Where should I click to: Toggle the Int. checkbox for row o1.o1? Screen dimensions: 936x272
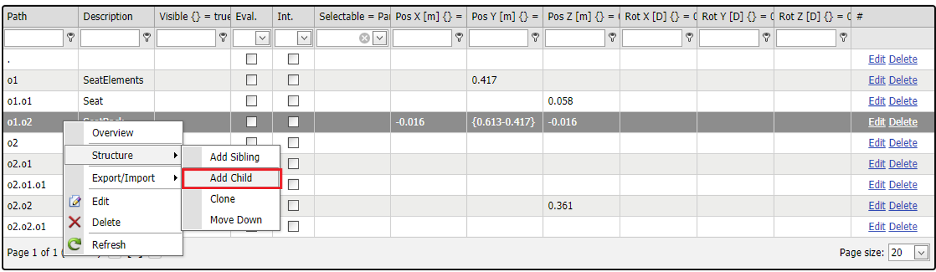[x=293, y=101]
